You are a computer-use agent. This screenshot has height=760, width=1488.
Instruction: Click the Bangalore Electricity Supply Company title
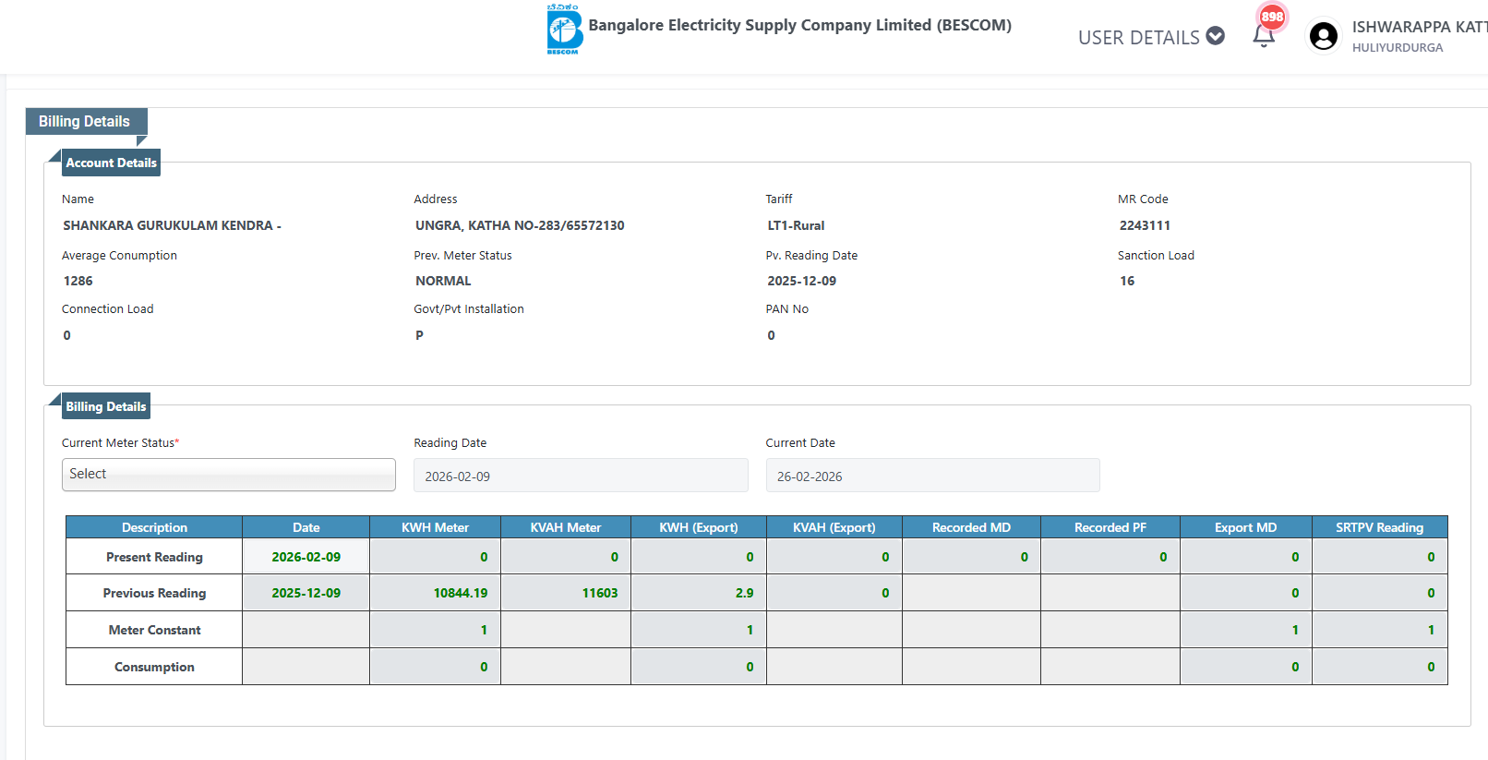799,25
